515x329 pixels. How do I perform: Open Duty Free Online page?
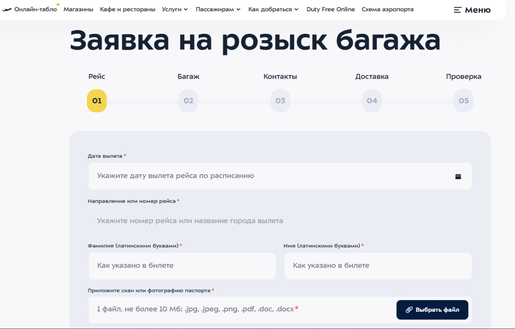pos(331,9)
